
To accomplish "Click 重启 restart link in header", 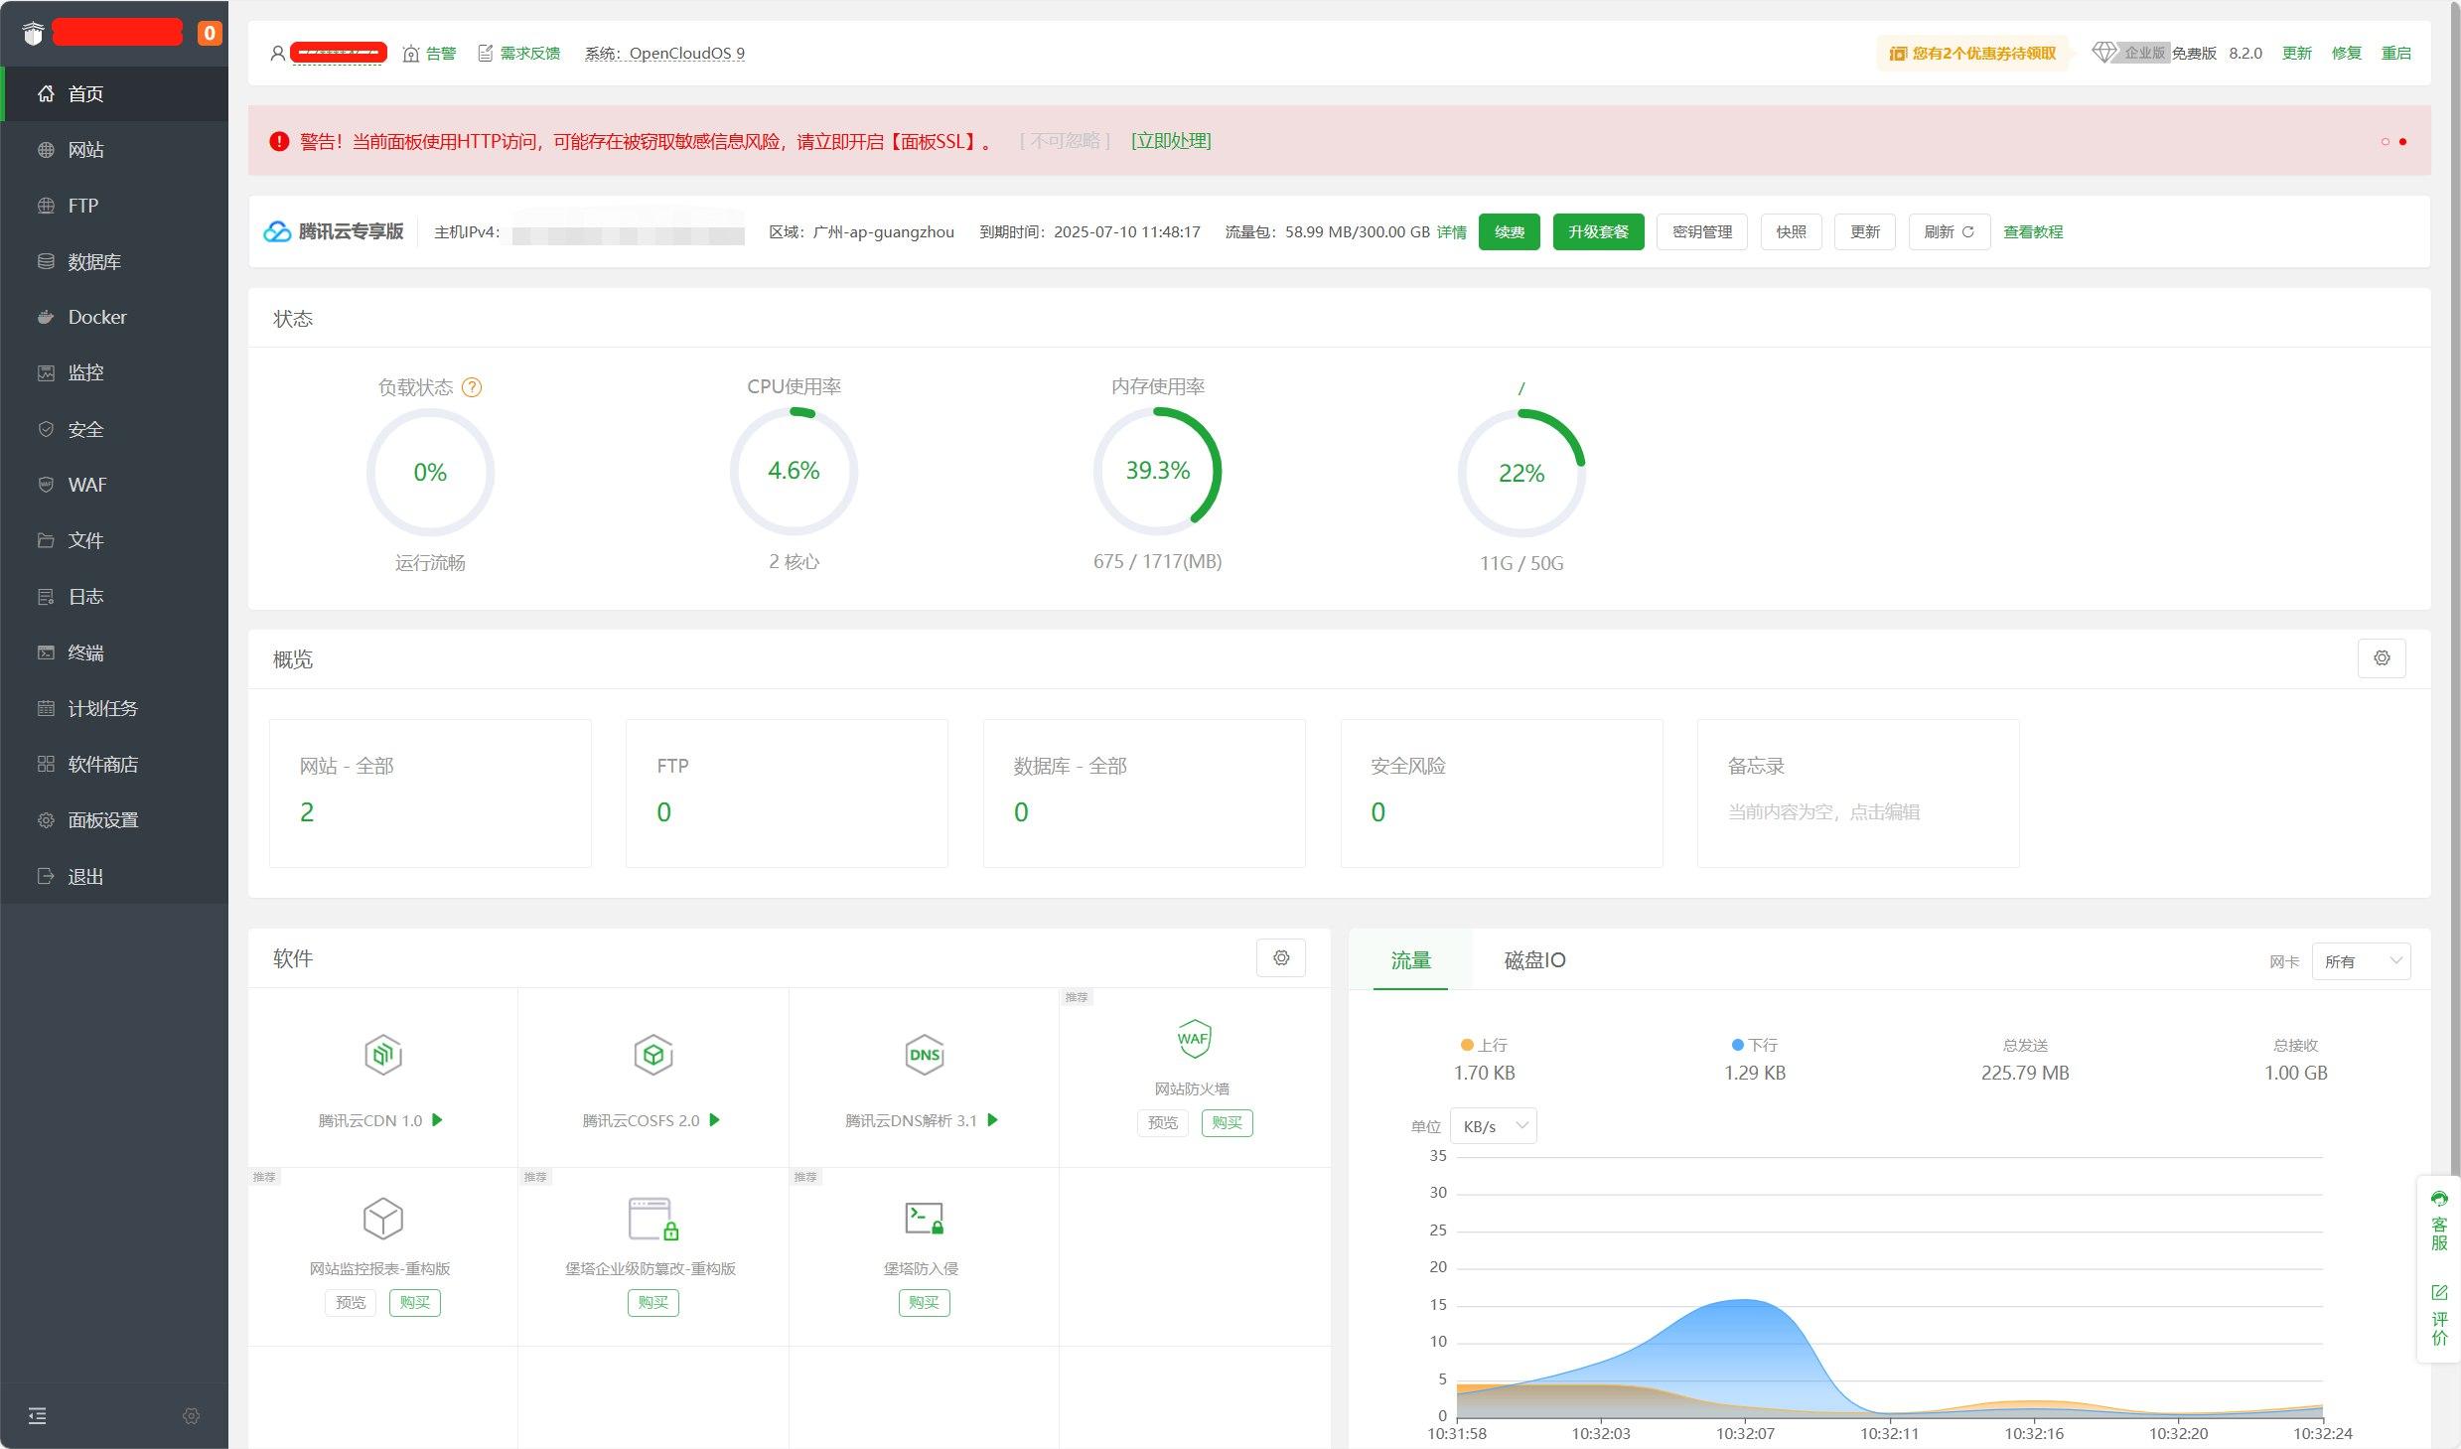I will tap(2395, 53).
